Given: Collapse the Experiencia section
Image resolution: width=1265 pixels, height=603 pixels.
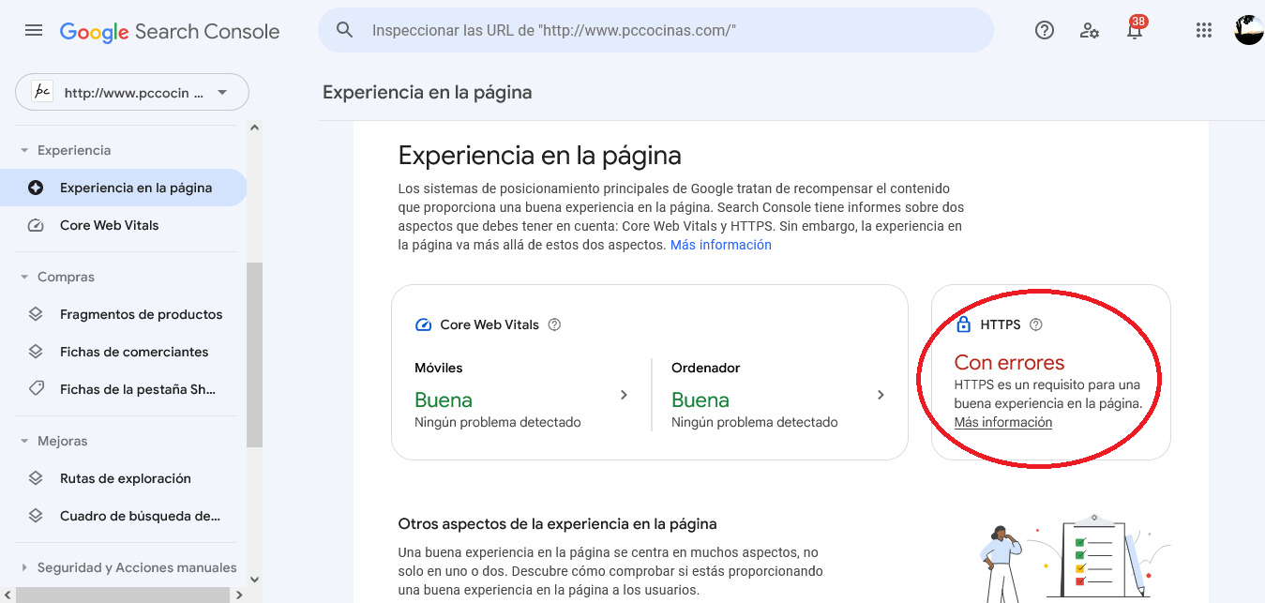Looking at the screenshot, I should coord(24,150).
